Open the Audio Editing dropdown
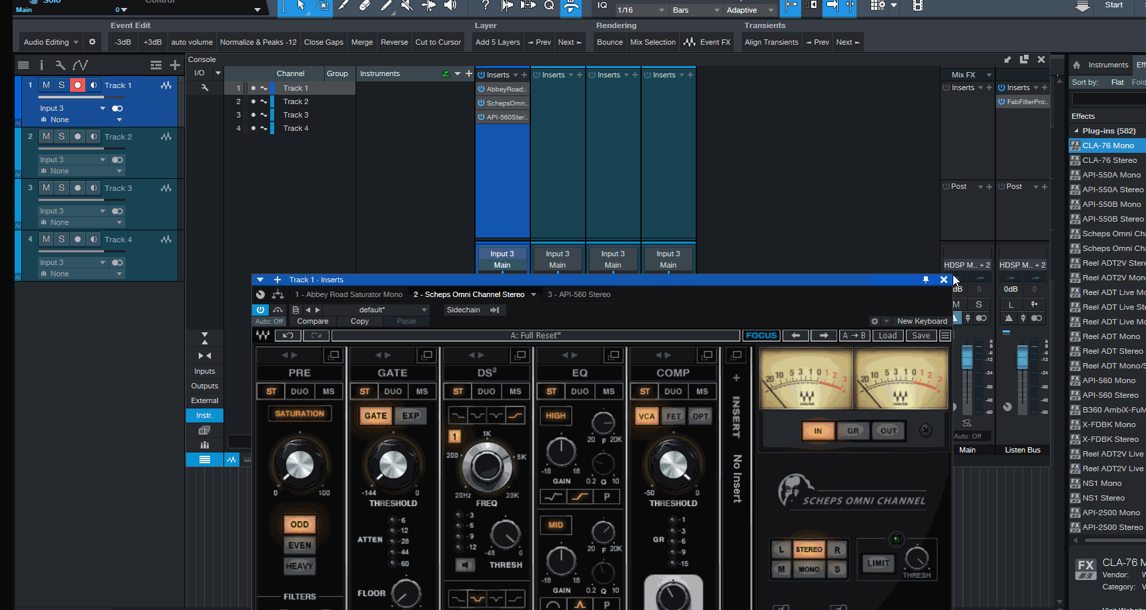This screenshot has width=1146, height=610. click(x=51, y=42)
